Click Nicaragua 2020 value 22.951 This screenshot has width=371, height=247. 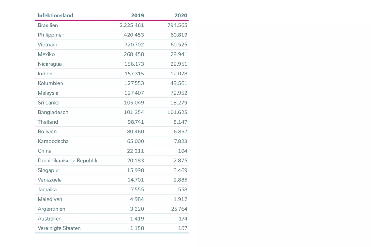[x=179, y=64]
